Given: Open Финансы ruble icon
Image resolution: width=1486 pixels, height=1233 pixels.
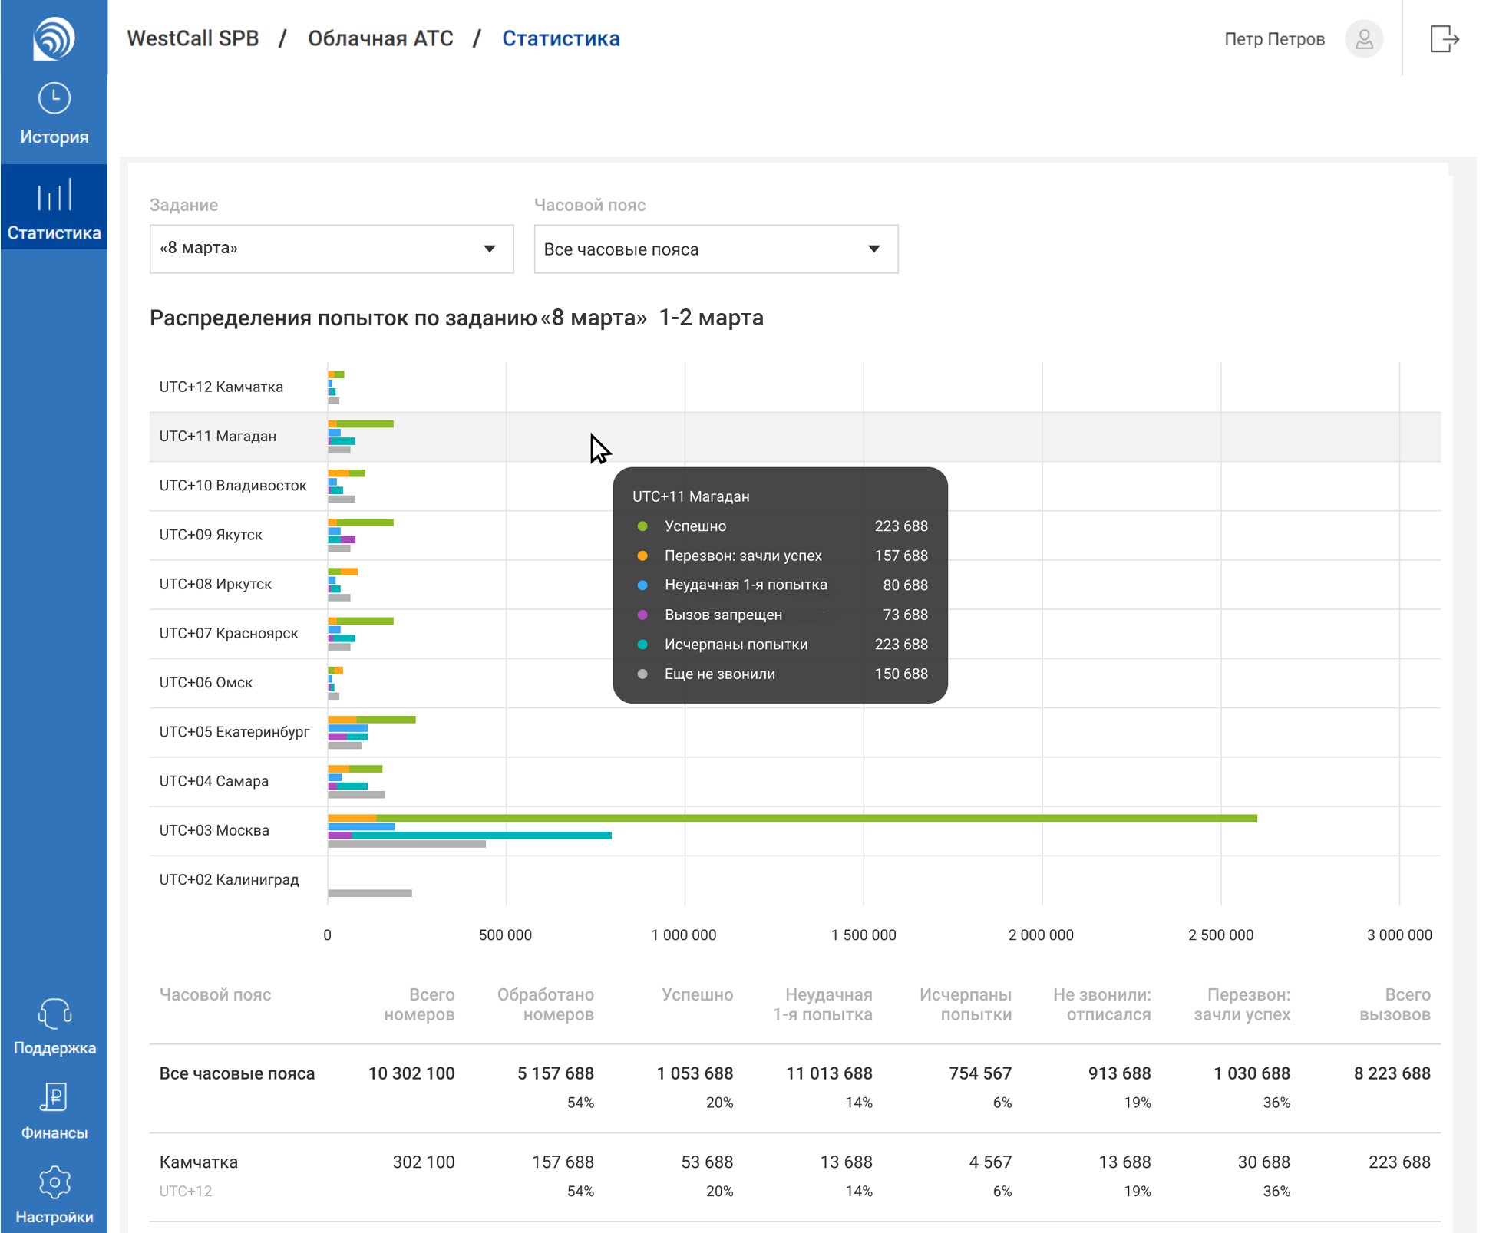Looking at the screenshot, I should (x=54, y=1097).
